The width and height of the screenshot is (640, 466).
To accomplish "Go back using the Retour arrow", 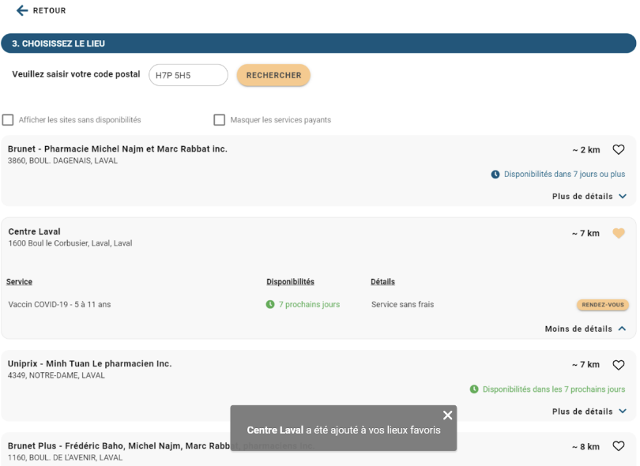I will point(22,10).
